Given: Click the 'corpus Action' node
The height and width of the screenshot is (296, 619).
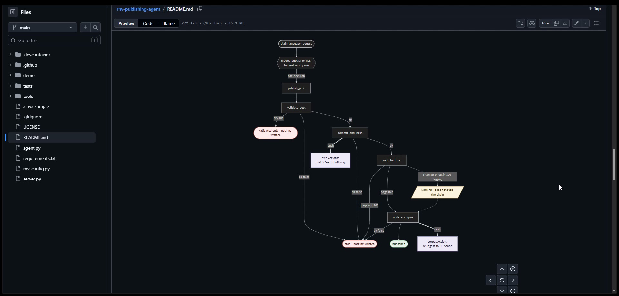Looking at the screenshot, I should coord(437,244).
